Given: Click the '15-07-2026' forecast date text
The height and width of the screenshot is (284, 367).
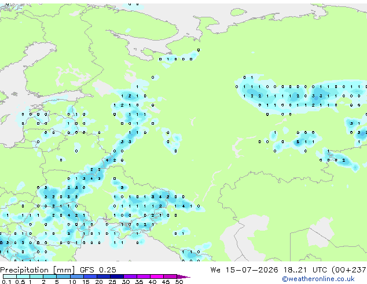Looking at the screenshot, I should 252,270.
